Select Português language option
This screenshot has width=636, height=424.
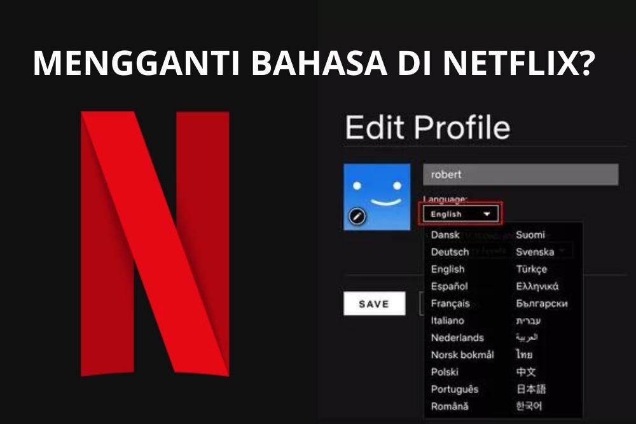click(x=455, y=389)
